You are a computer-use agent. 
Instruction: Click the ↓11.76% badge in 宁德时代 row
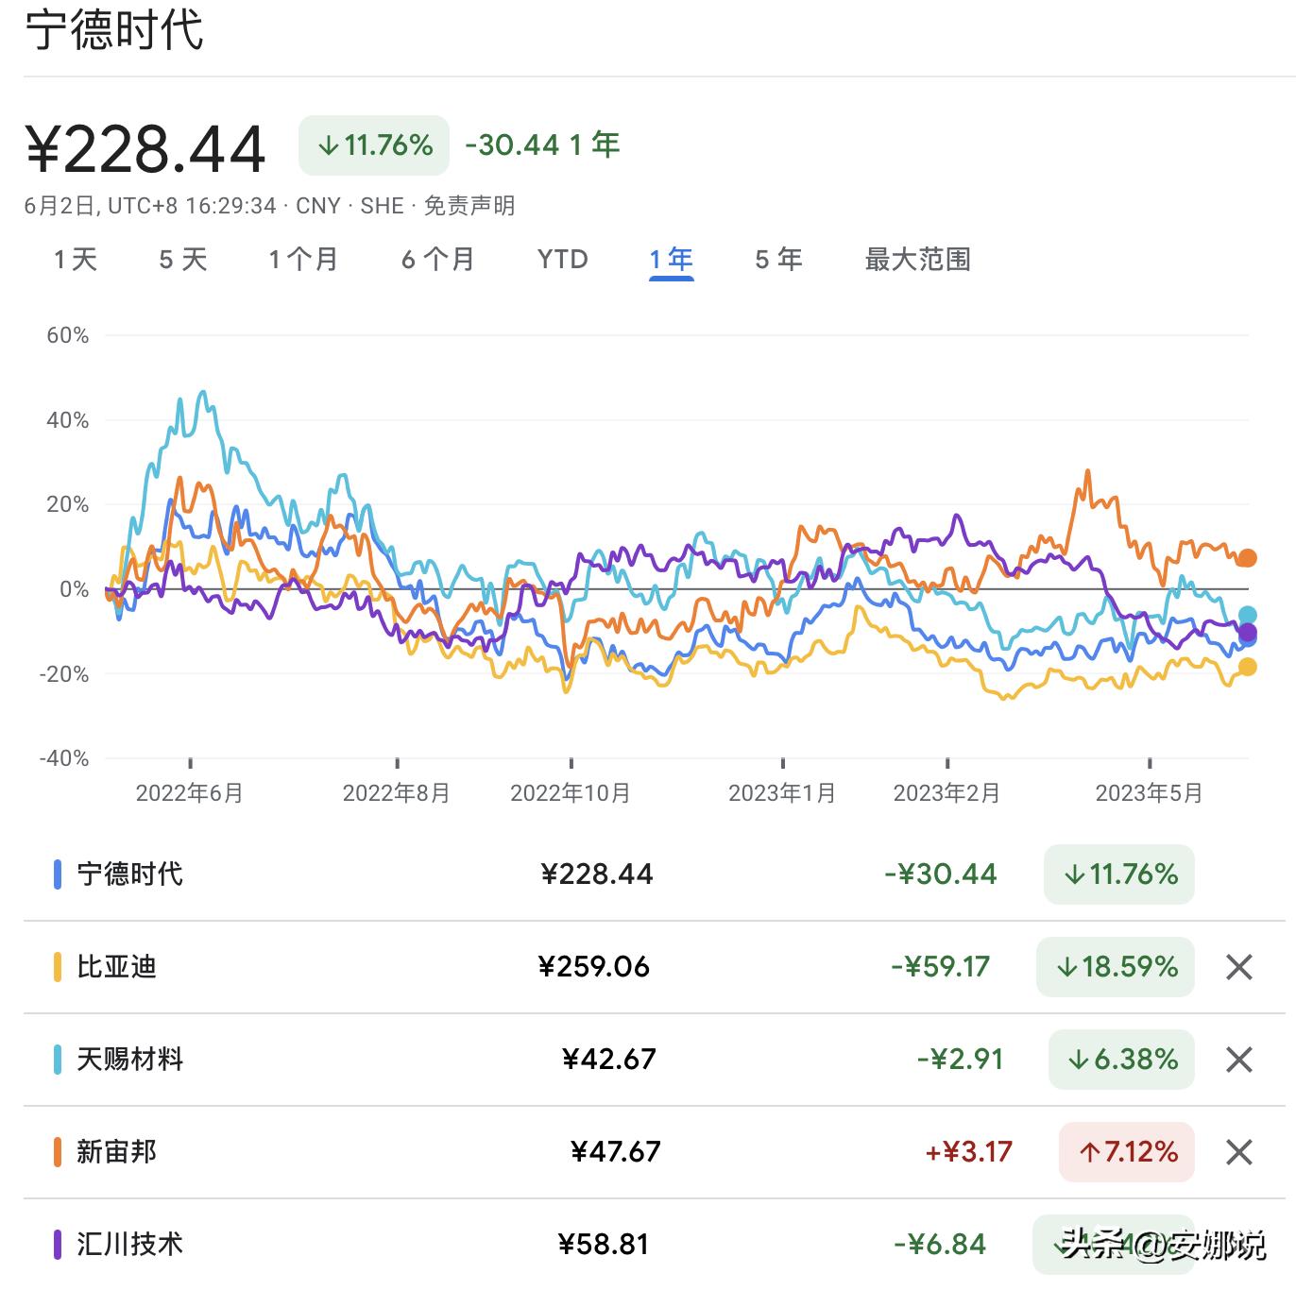tap(1119, 874)
